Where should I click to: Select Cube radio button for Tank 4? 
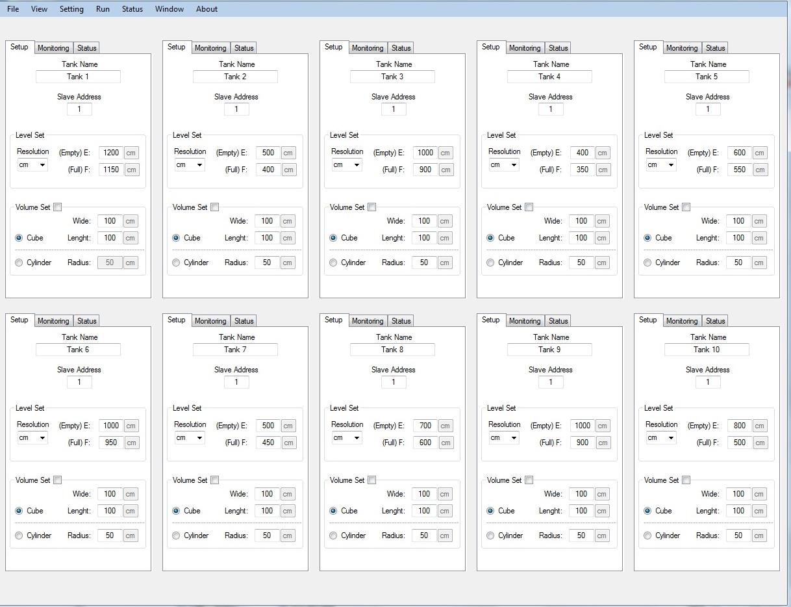pos(490,238)
